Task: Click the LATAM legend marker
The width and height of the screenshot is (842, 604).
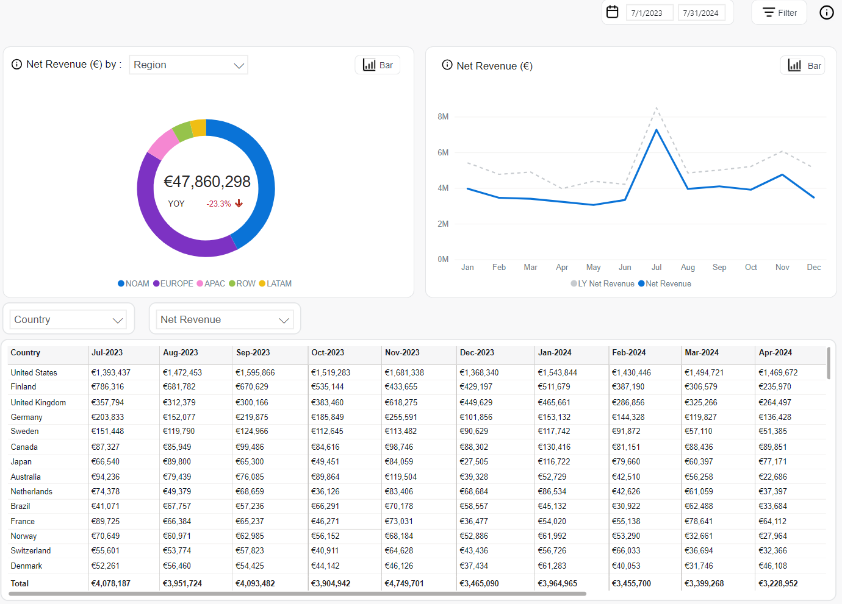Action: 262,283
